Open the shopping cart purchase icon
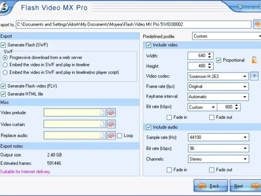Image resolution: width=261 pixels, height=196 pixels. click(x=240, y=7)
